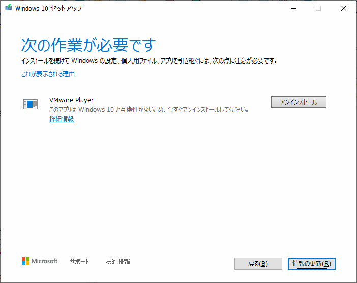This screenshot has height=283, width=357.
Task: Close the Windows 10 setup window
Action: coord(344,9)
